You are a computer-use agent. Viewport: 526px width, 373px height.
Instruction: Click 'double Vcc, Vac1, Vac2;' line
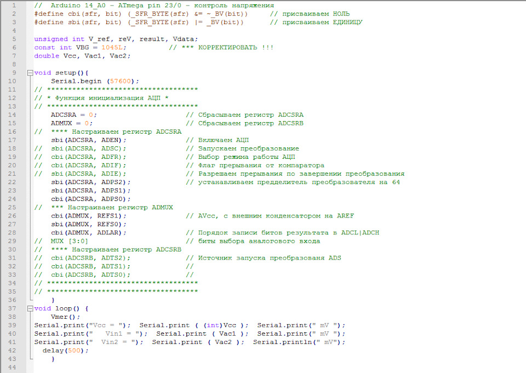point(82,56)
